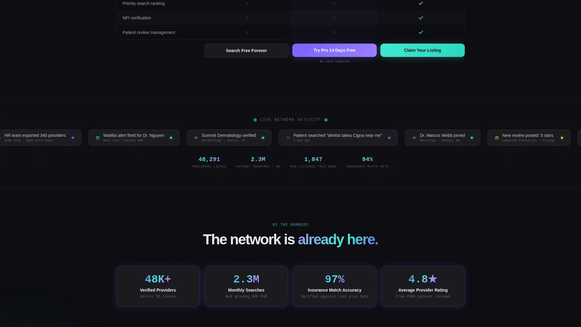Viewport: 581px width, 327px height.
Task: Click the verified-user icon on Summit Dermatology card
Action: pyautogui.click(x=196, y=138)
